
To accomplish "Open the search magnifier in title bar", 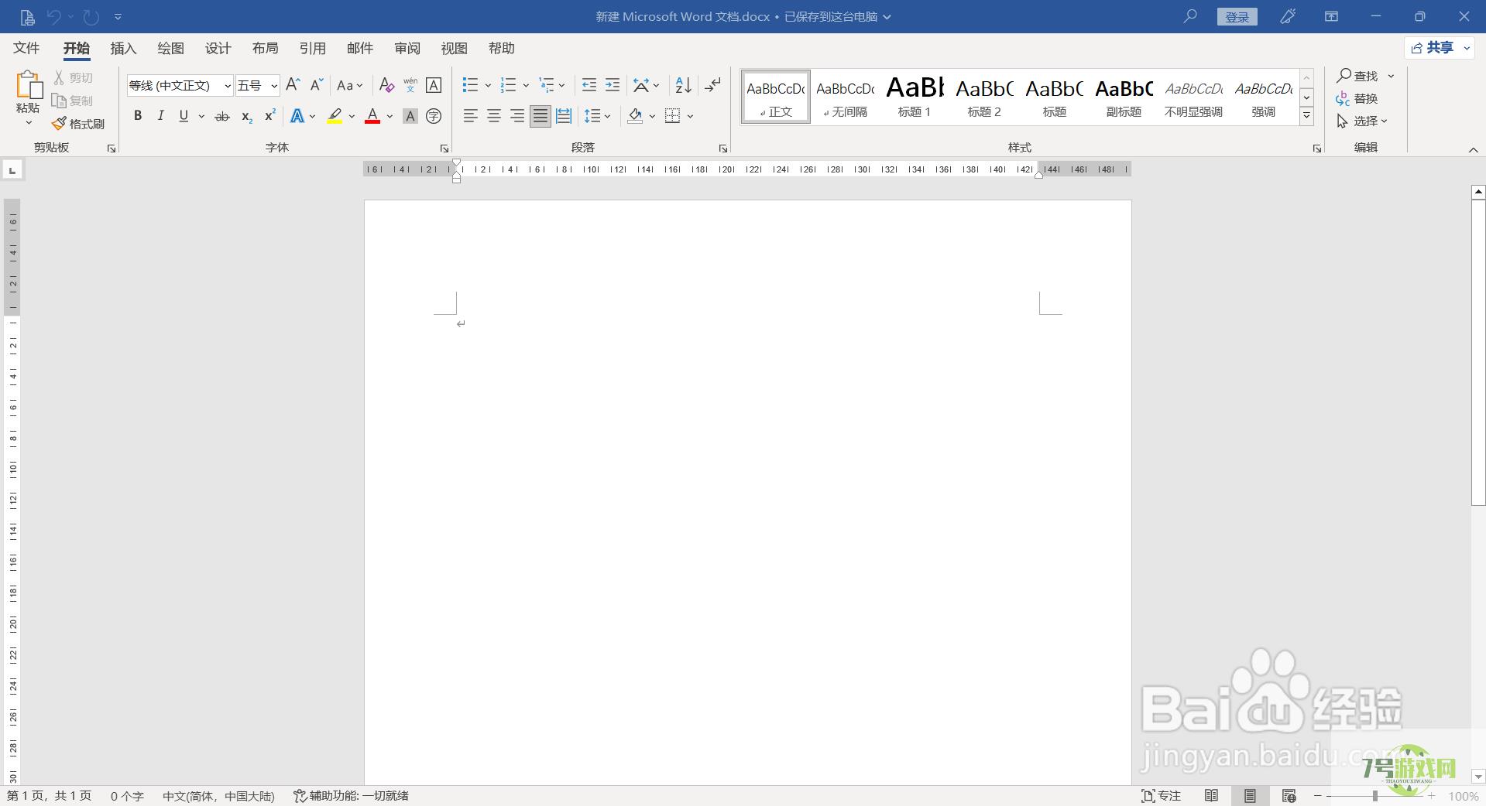I will [1190, 16].
